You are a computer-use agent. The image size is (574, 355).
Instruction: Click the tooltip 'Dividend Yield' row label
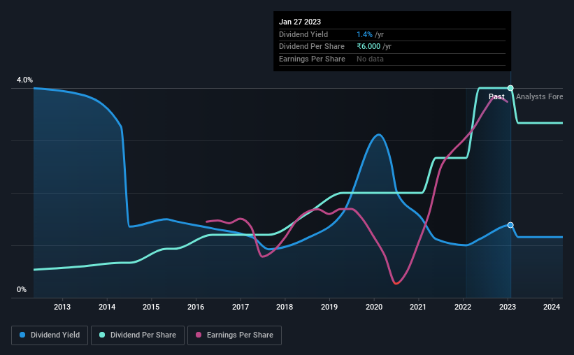303,34
